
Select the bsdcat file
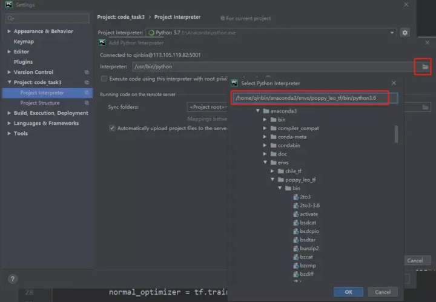tap(305, 223)
